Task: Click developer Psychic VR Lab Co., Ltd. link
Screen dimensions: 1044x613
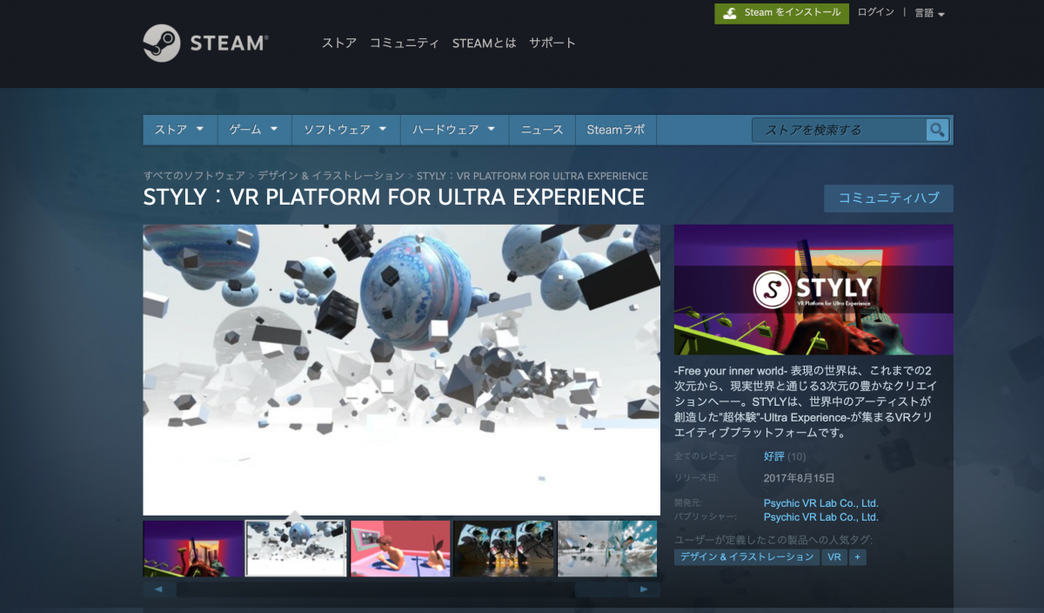Action: pyautogui.click(x=821, y=503)
